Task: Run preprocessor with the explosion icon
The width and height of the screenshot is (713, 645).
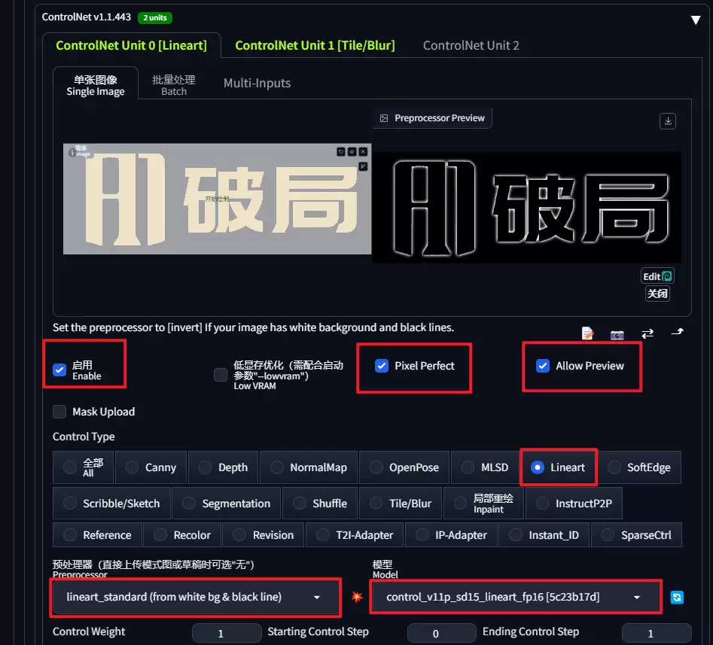Action: pyautogui.click(x=357, y=597)
